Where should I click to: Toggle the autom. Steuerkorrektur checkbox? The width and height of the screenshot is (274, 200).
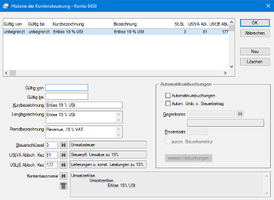(x=168, y=142)
